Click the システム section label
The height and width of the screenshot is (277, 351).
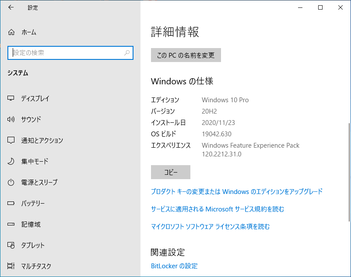[x=18, y=73]
